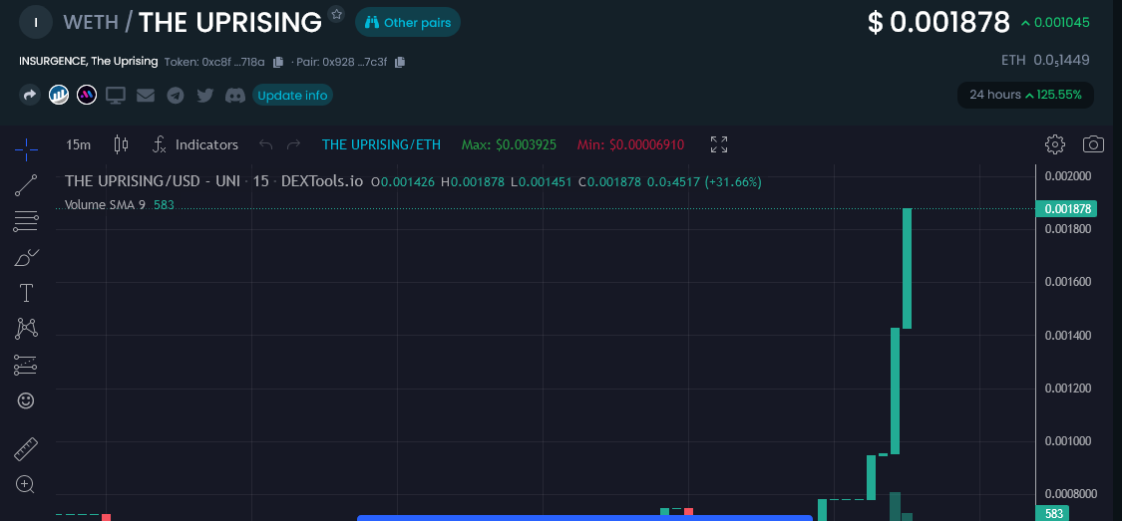
Task: Select the Text annotation tool
Action: (x=27, y=293)
